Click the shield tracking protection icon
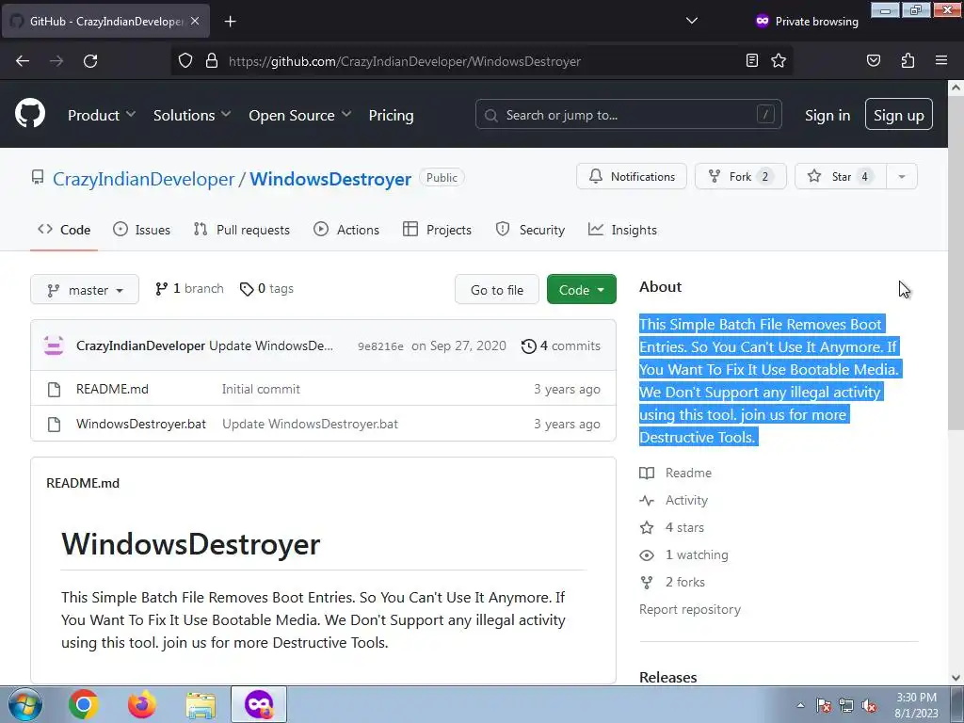The height and width of the screenshot is (723, 964). point(185,61)
